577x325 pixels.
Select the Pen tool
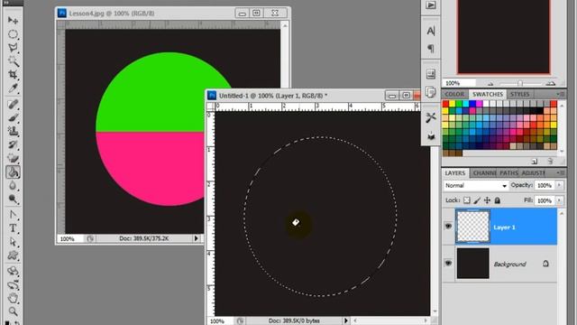pyautogui.click(x=13, y=215)
